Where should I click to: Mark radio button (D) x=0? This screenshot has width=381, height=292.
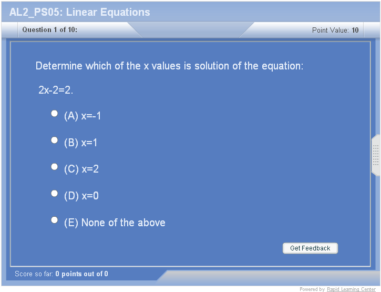coord(54,194)
